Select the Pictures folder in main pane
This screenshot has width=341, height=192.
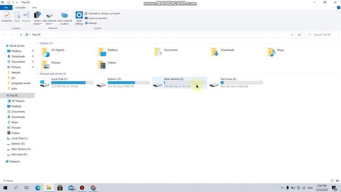[x=51, y=65]
